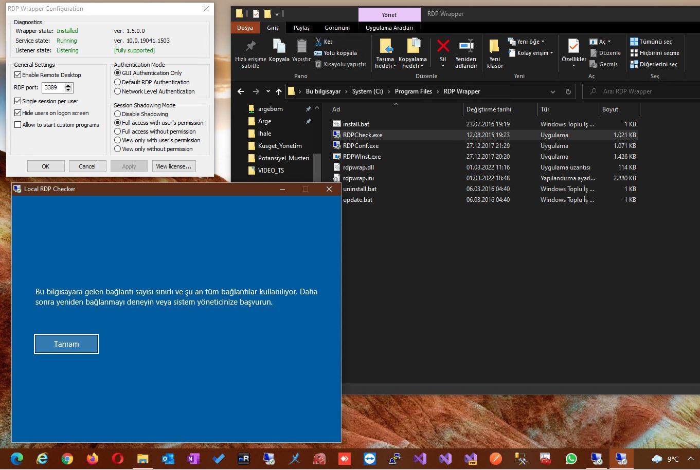Open Opera browser from the taskbar
This screenshot has height=470, width=700.
(x=117, y=459)
